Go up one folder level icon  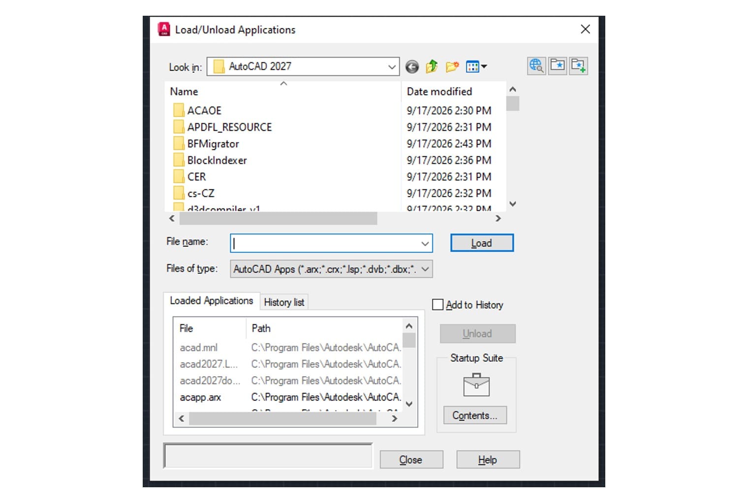click(432, 66)
